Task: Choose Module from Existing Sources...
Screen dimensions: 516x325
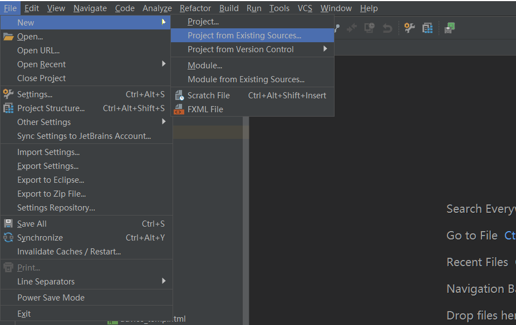Action: tap(252, 79)
